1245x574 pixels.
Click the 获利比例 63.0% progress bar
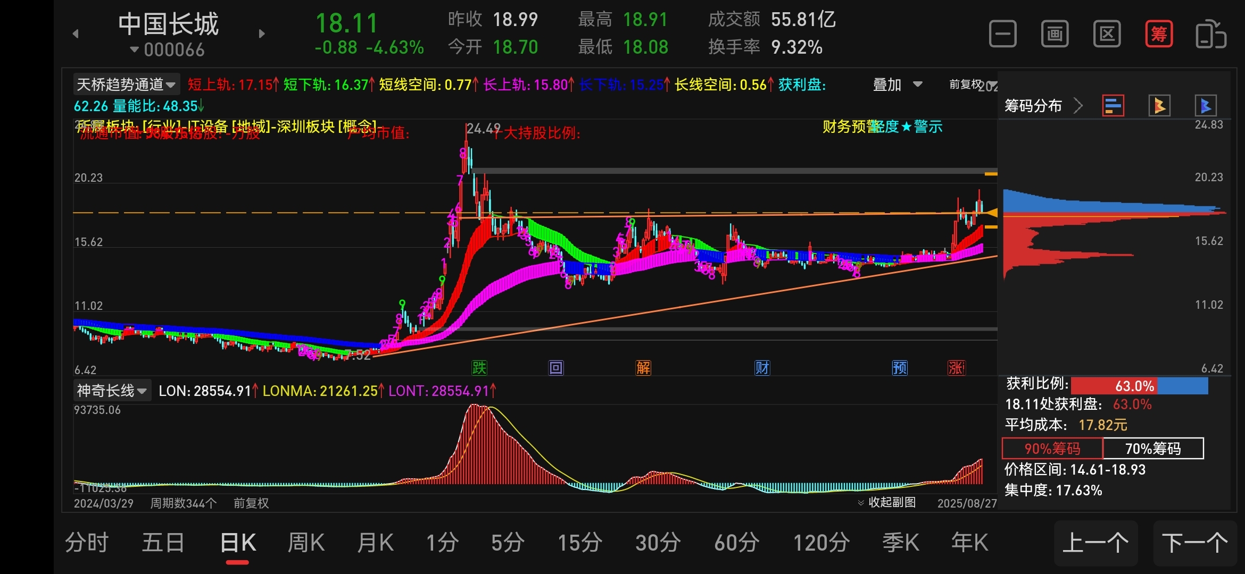coord(1139,386)
